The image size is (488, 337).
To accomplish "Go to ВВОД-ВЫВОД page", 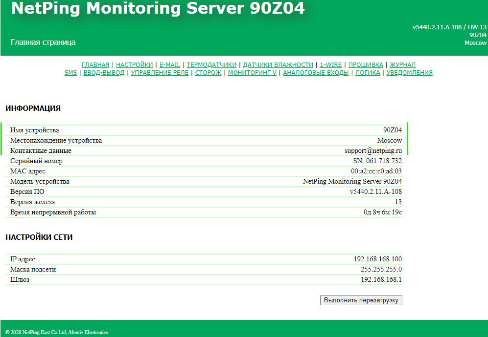I will [x=104, y=73].
